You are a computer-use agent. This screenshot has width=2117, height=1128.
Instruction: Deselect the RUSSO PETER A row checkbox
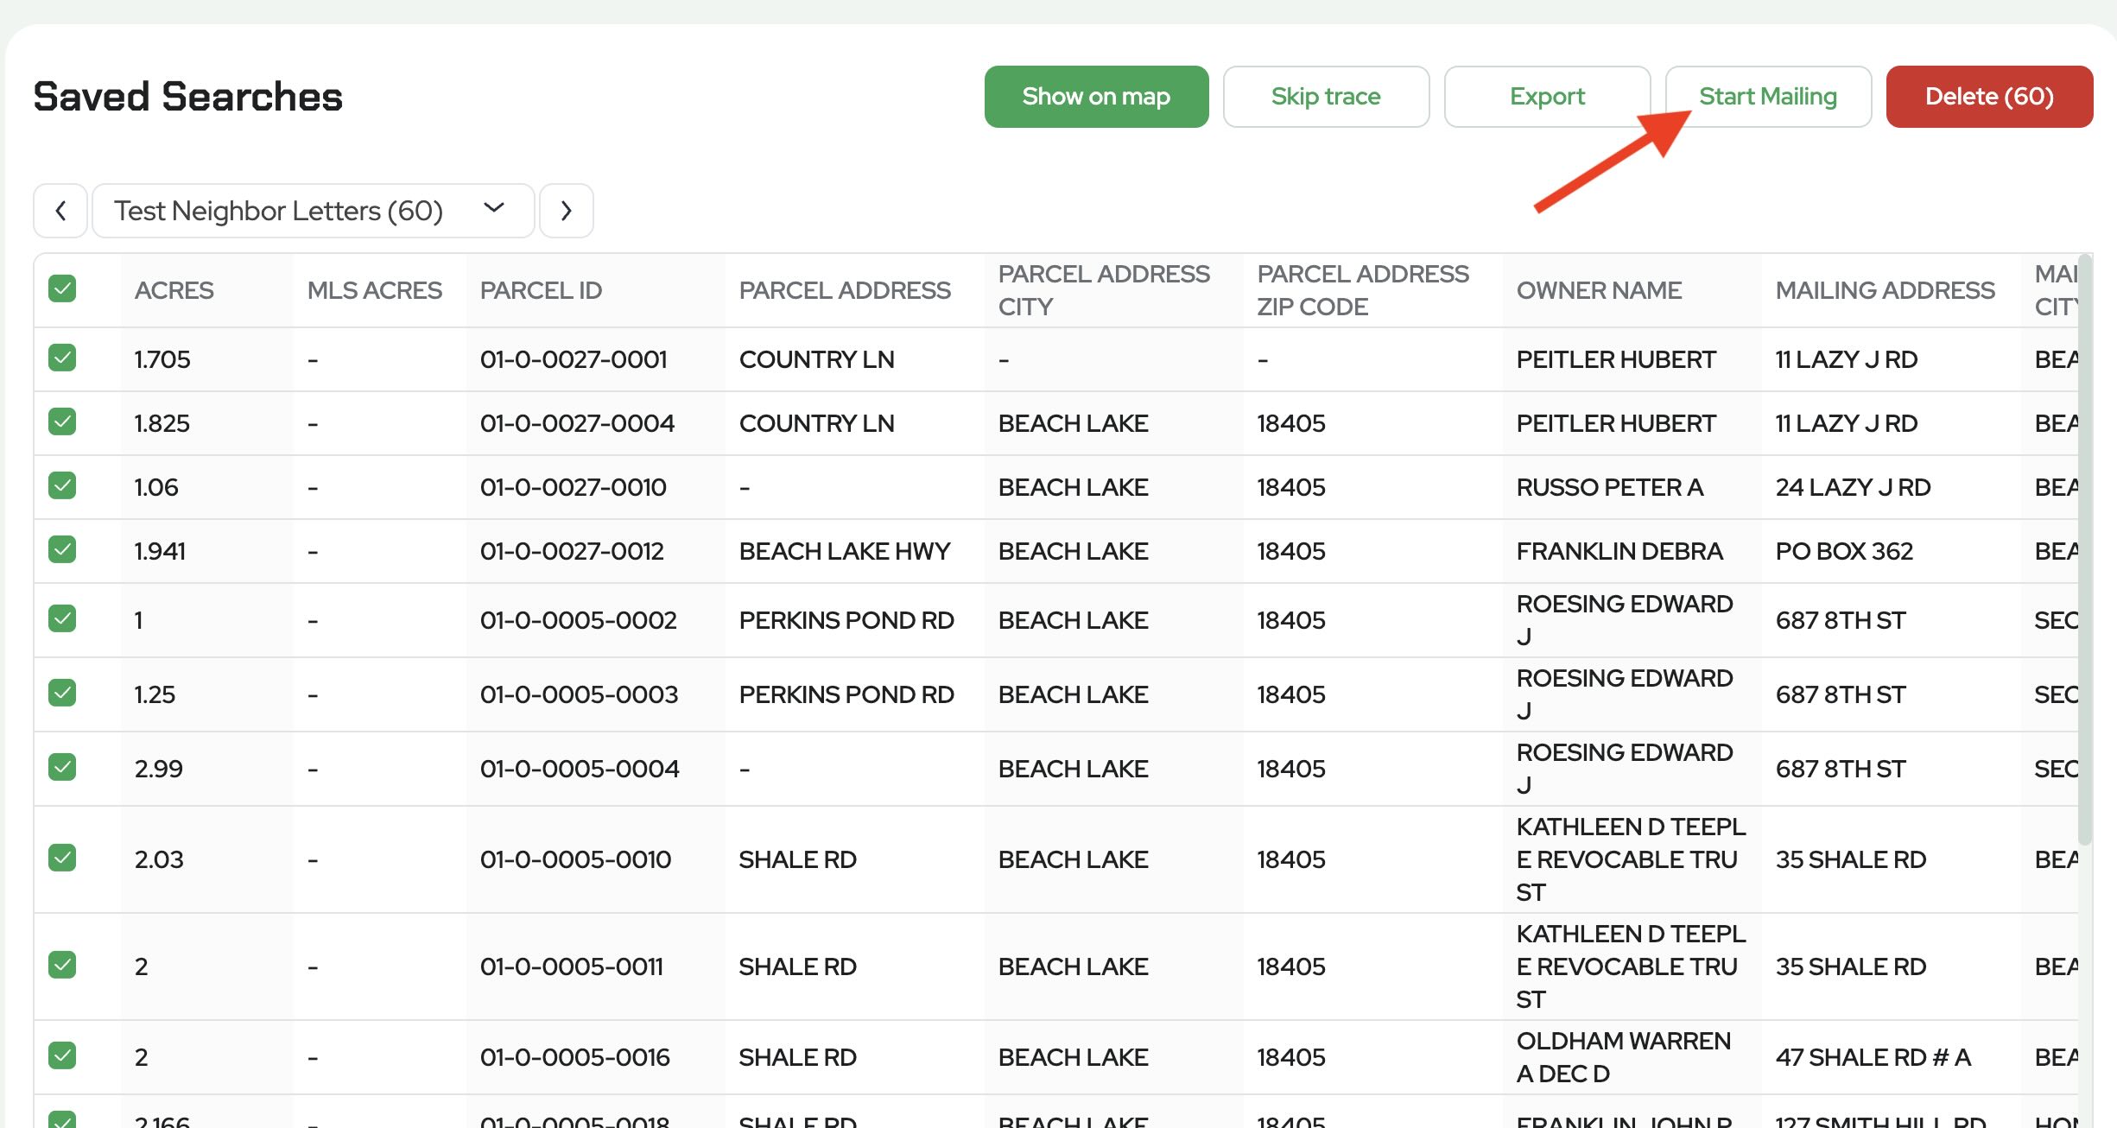click(62, 485)
